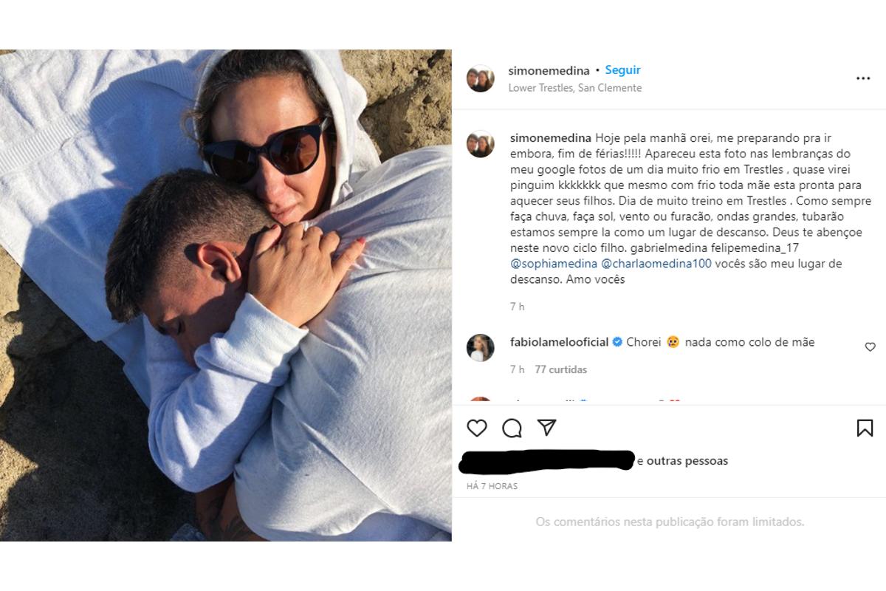Screen dimensions: 886x591
Task: Click the Seguir follow button
Action: point(622,70)
